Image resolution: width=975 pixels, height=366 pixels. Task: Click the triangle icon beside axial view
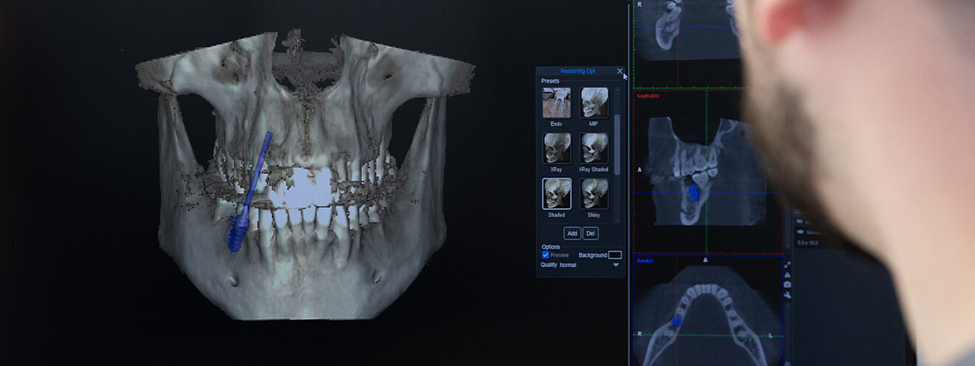point(788,274)
